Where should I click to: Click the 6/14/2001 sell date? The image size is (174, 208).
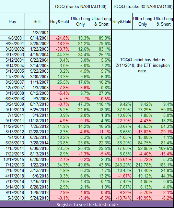click(x=37, y=38)
